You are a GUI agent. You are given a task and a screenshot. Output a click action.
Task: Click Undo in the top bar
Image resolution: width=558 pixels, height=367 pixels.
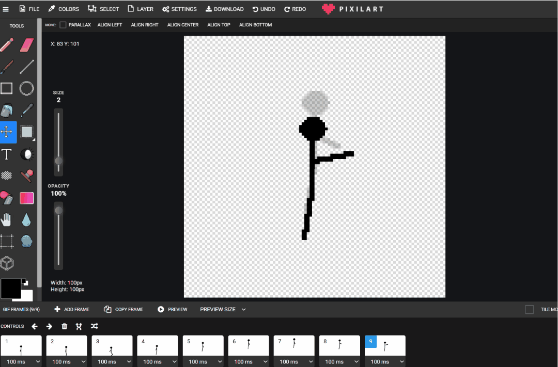coord(263,9)
